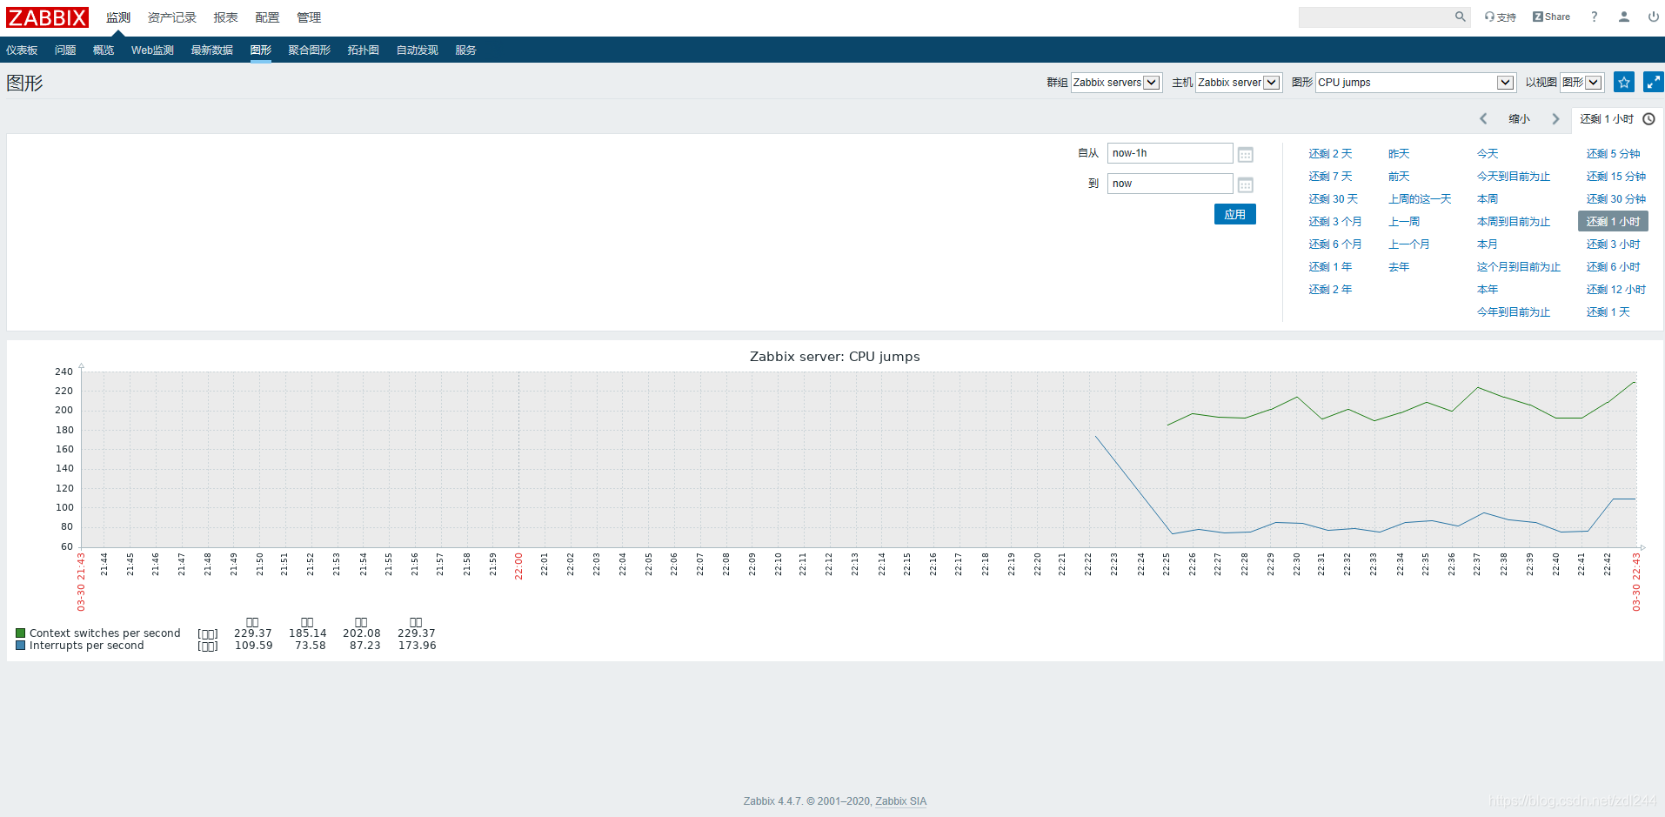Go to Dashboard submenu

22,50
